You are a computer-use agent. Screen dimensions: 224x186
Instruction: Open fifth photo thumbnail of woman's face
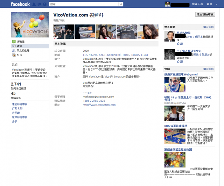tap(148, 32)
